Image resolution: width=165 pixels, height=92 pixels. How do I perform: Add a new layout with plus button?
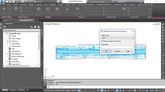27,90
